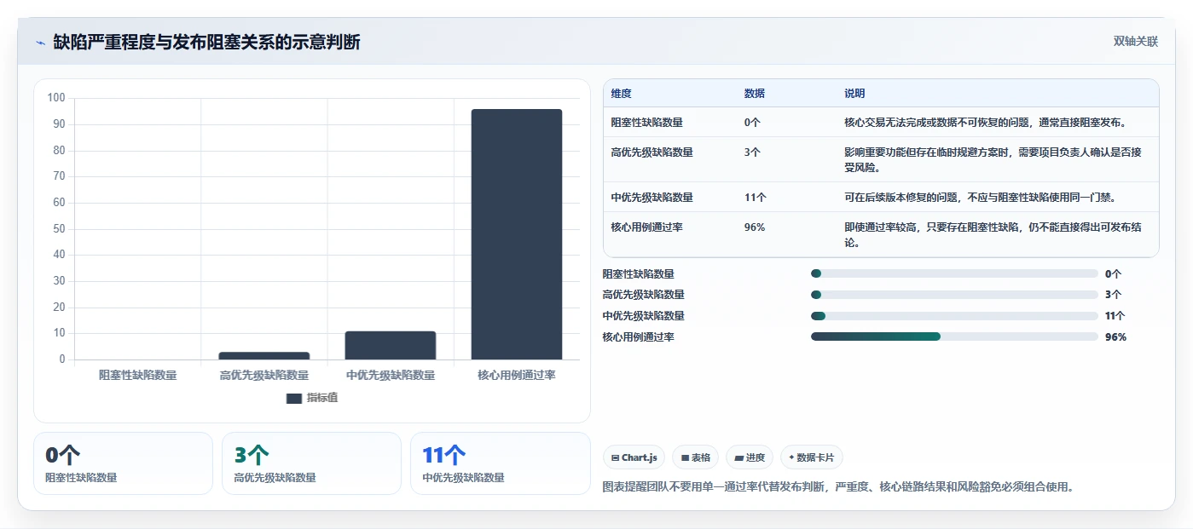Click the icon inside 表格 chip
Viewport: 1193px width, 529px height.
pos(685,457)
